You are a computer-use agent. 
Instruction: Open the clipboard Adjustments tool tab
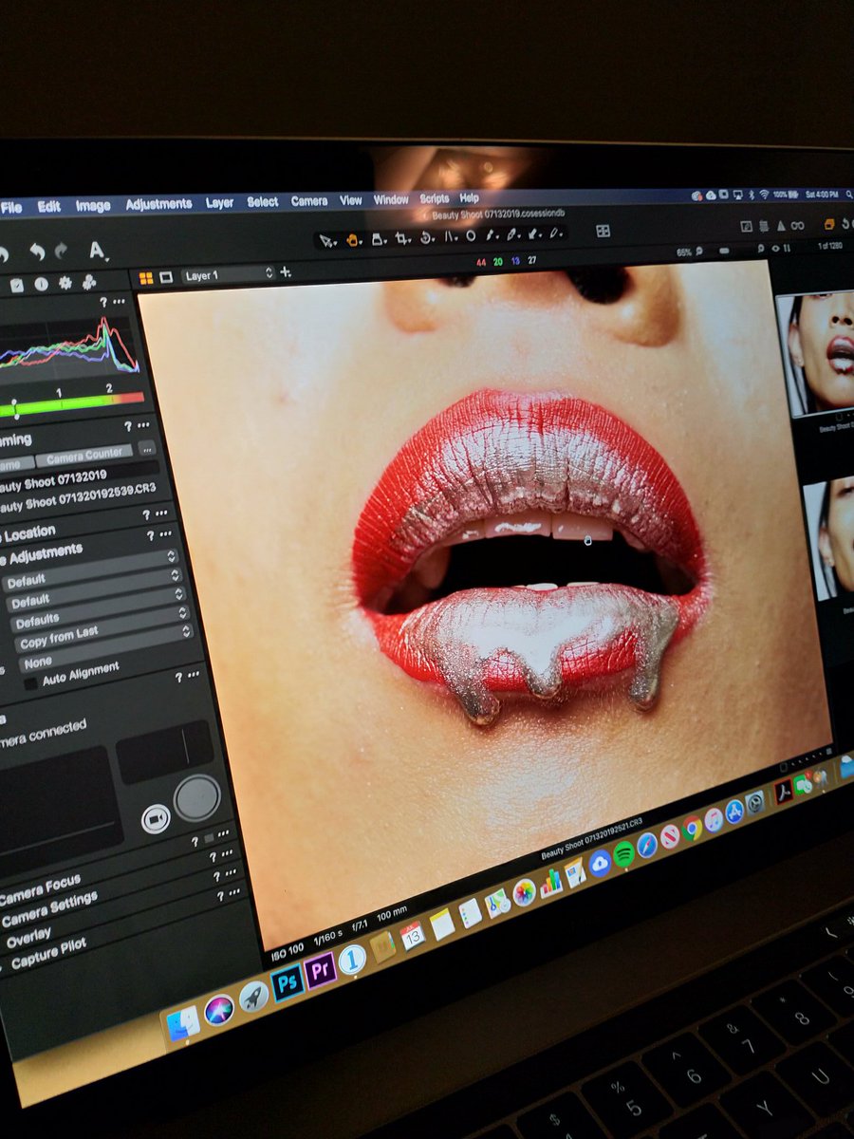(x=16, y=285)
